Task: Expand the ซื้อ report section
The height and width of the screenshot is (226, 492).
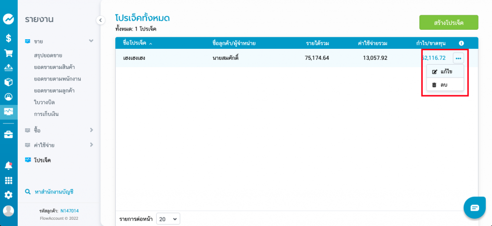Action: (91, 130)
